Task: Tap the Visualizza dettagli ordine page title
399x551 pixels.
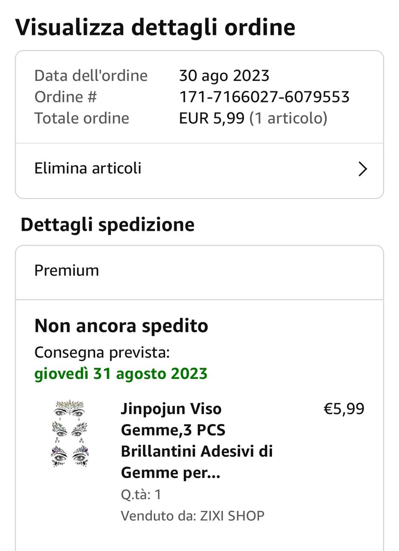Action: click(155, 28)
